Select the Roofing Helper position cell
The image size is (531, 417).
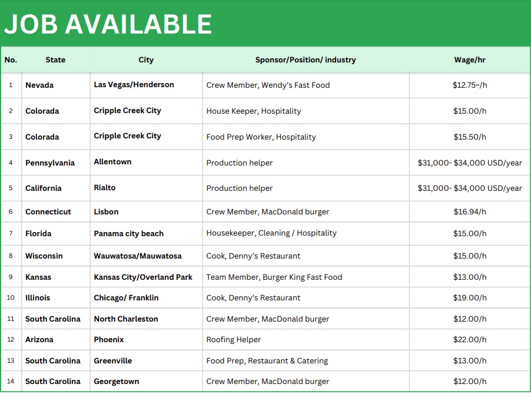233,340
